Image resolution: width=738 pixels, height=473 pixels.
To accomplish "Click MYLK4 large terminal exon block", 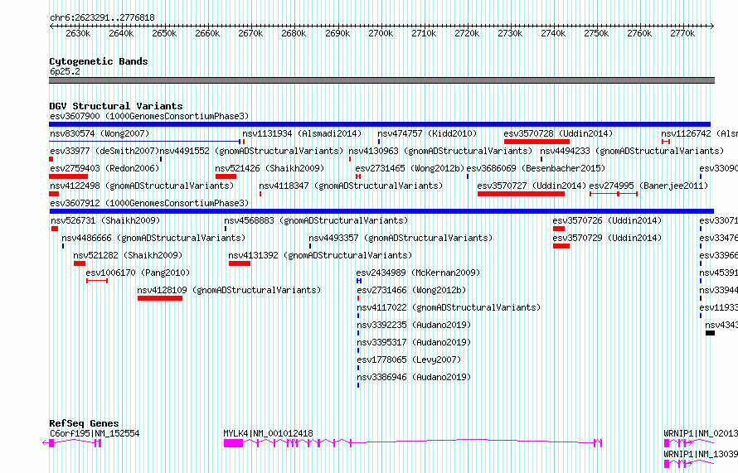I will 234,443.
